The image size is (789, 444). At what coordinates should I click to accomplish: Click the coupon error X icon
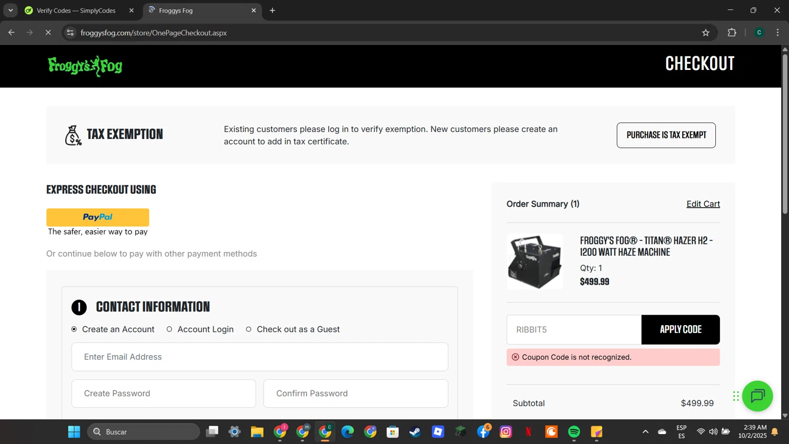tap(515, 357)
